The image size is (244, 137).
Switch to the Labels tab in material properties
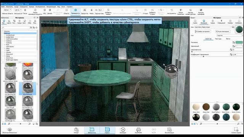pos(228,39)
